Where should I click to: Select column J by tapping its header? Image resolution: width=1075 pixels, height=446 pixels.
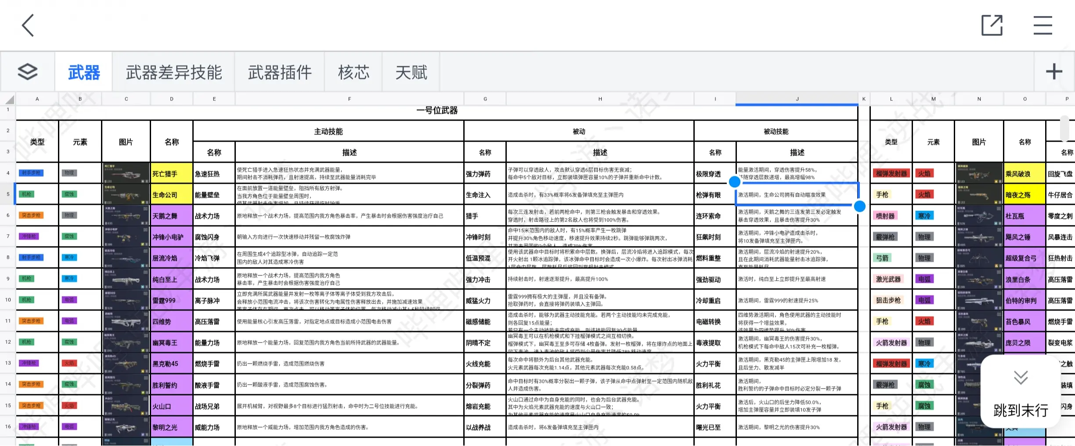point(796,99)
